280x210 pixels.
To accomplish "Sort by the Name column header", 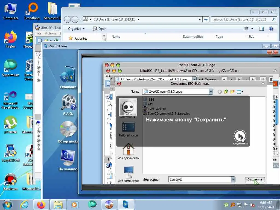I will click(x=116, y=37).
